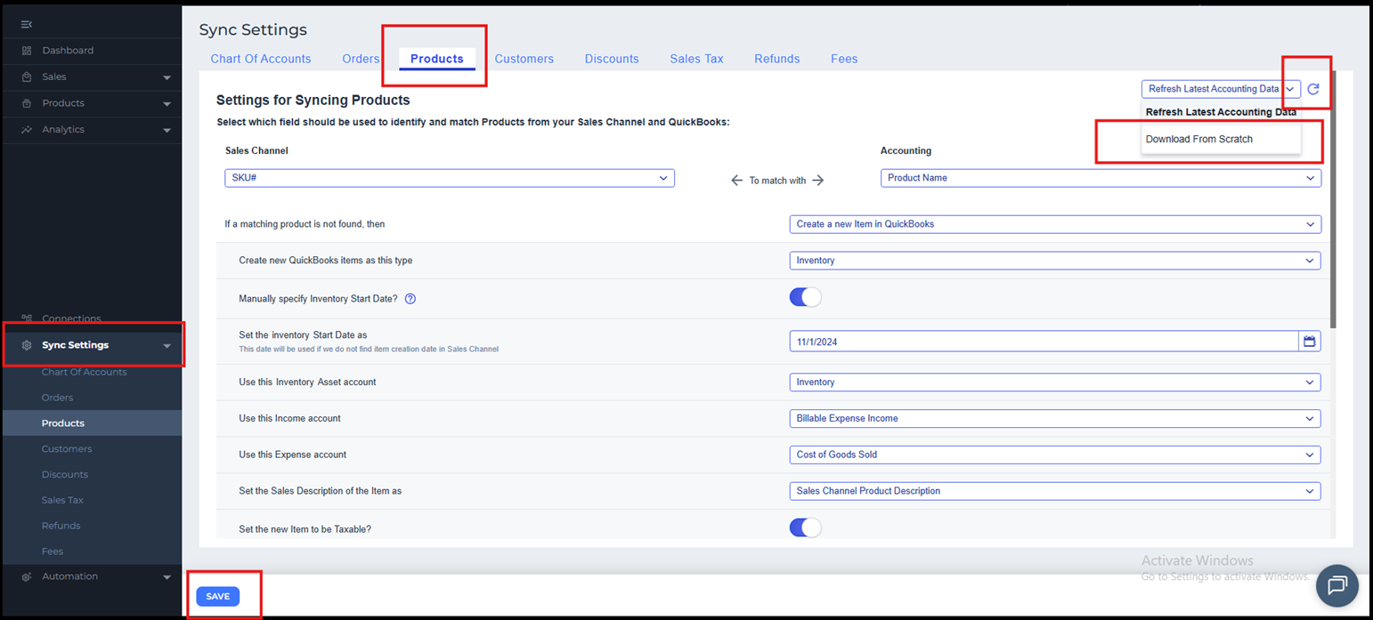Open the chat support bubble
Image resolution: width=1373 pixels, height=620 pixels.
coord(1336,584)
